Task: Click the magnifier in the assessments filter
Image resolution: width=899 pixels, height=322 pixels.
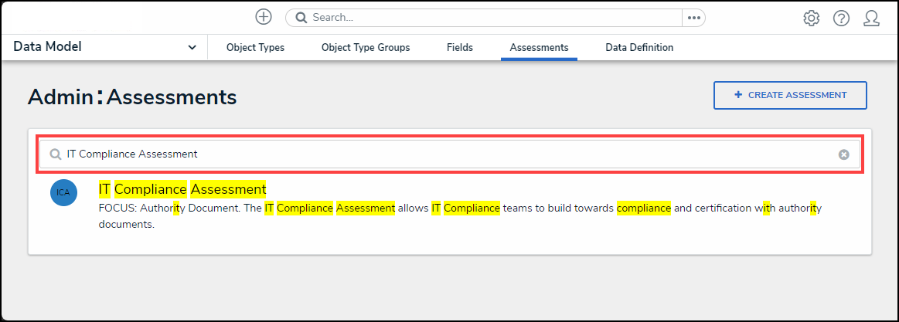Action: point(56,154)
